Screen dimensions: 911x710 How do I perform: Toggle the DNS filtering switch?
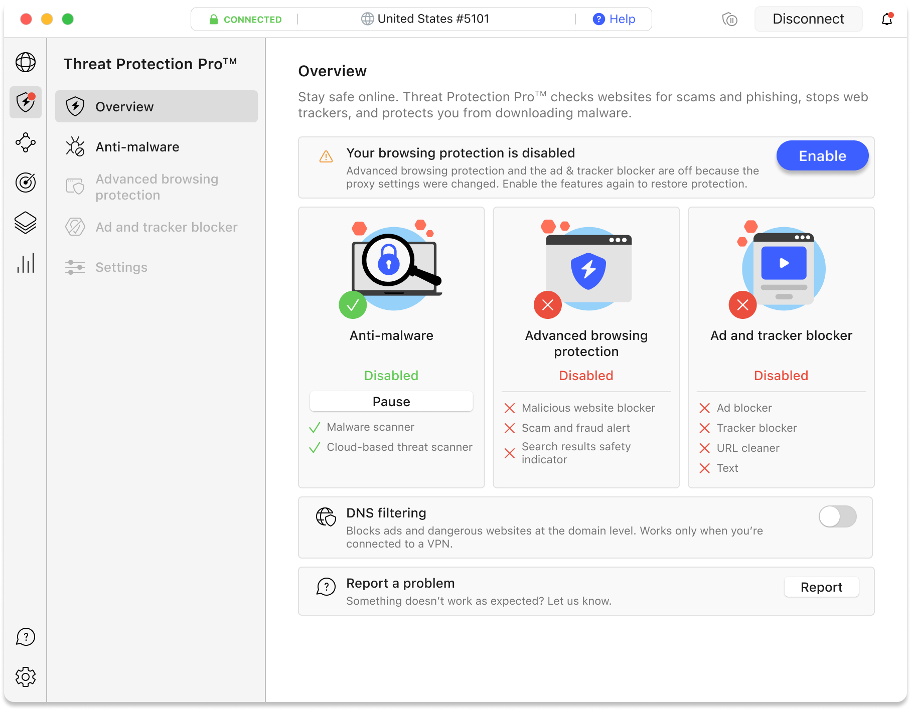[x=837, y=516]
